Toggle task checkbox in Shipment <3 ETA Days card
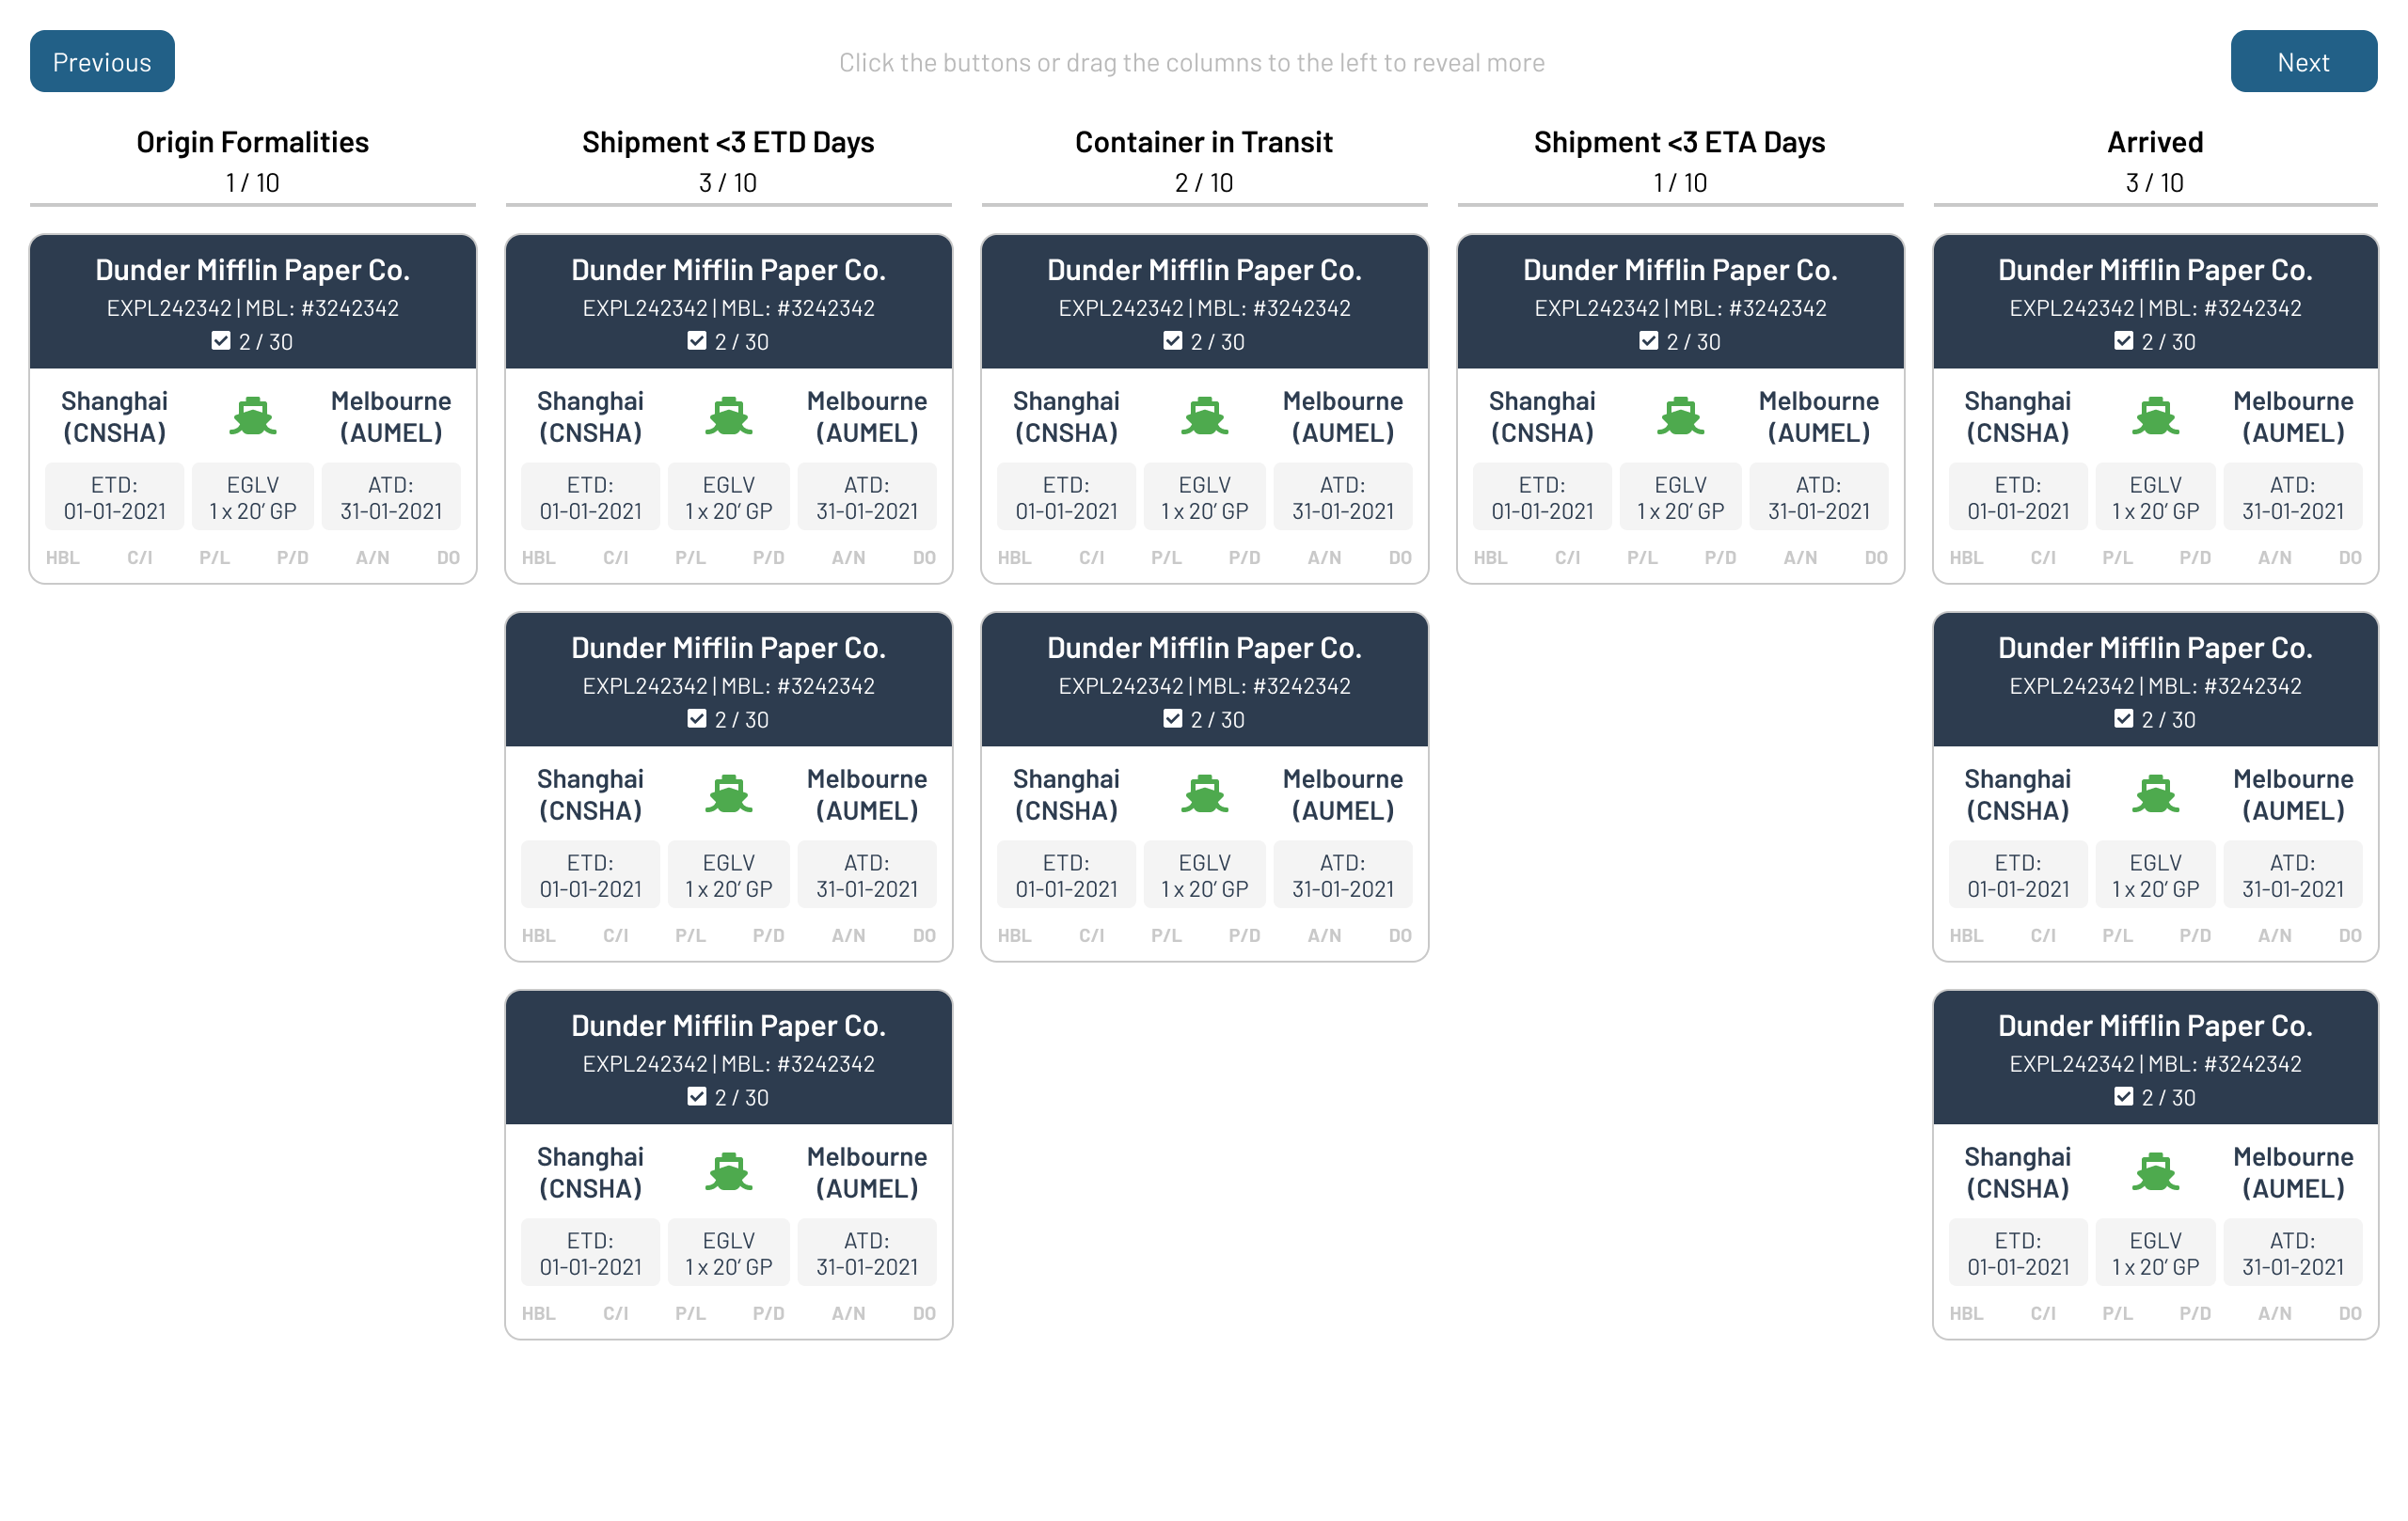 pos(1649,341)
